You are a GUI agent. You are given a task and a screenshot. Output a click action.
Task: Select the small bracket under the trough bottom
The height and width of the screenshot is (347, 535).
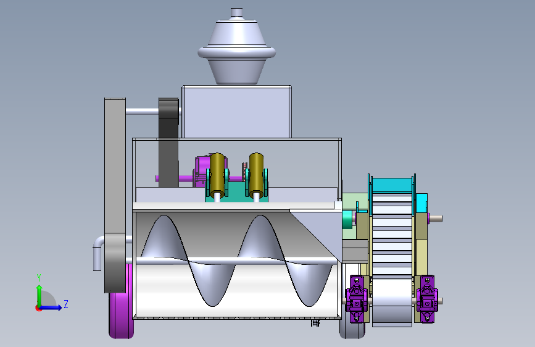pos(315,323)
